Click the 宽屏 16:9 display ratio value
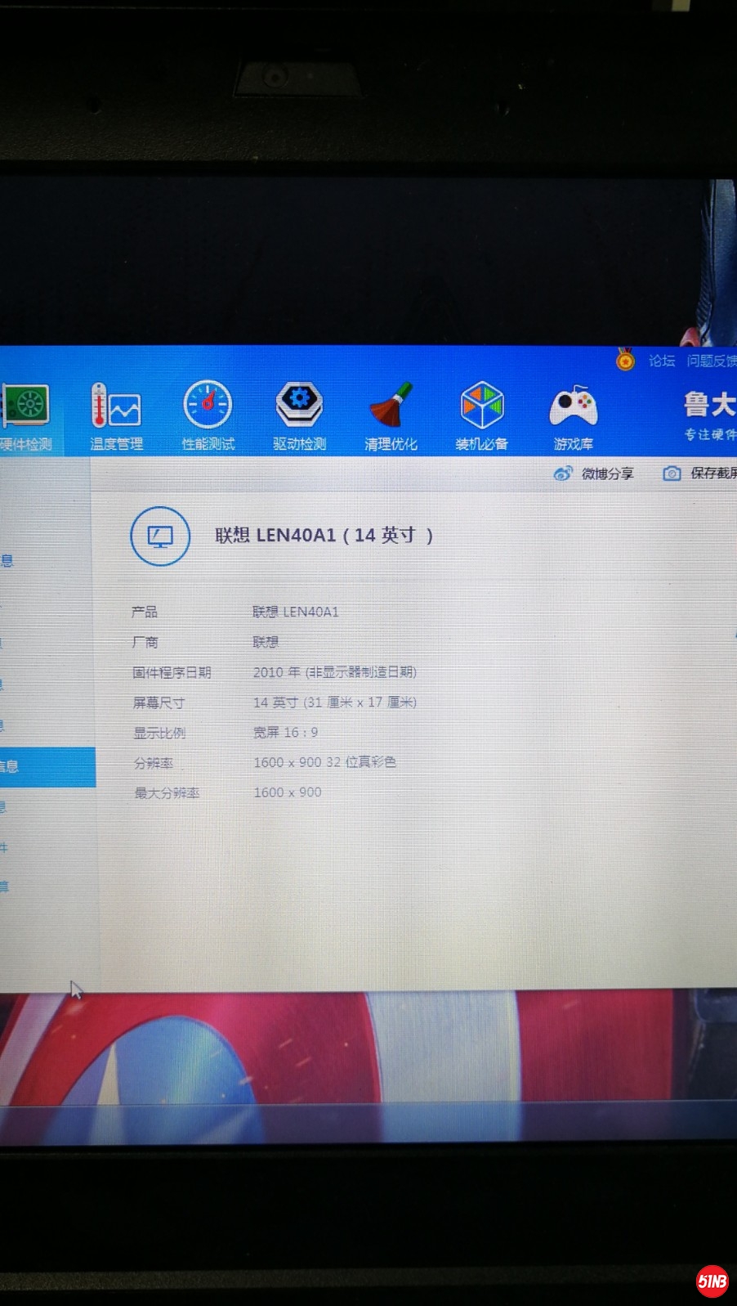The image size is (737, 1306). tap(285, 733)
